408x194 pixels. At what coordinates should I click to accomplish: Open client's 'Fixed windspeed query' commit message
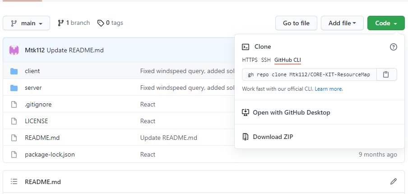click(x=187, y=71)
